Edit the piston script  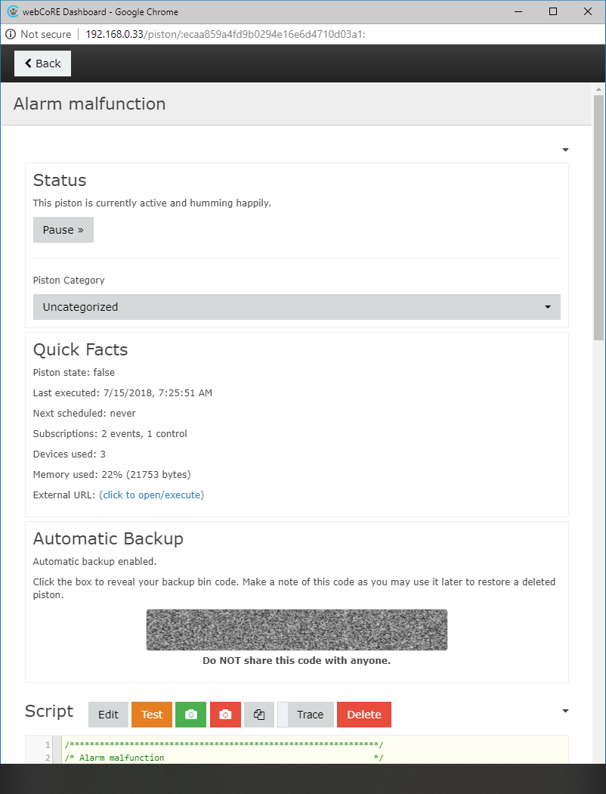[108, 715]
